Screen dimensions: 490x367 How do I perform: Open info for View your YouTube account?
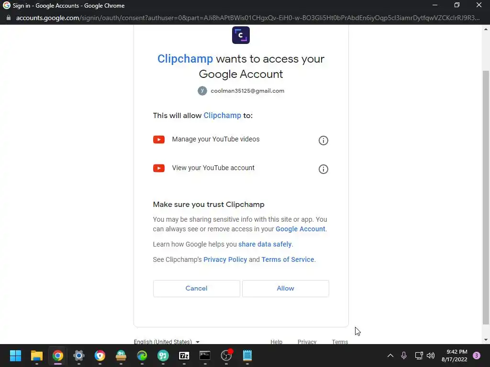323,169
